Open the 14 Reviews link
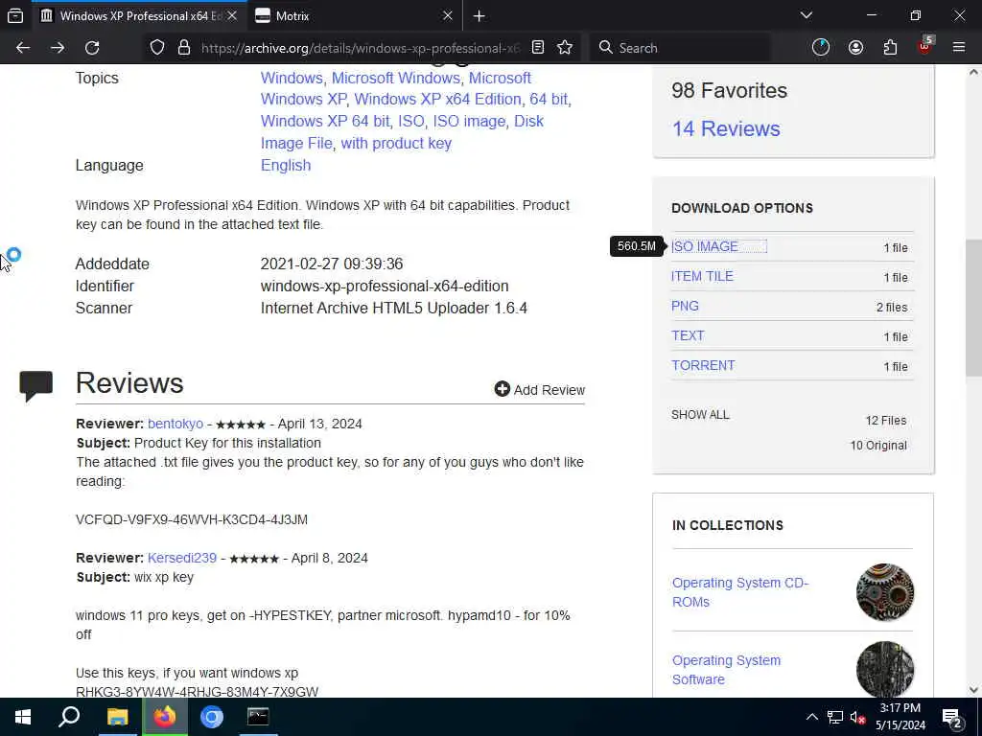Viewport: 982px width, 736px height. (x=726, y=128)
